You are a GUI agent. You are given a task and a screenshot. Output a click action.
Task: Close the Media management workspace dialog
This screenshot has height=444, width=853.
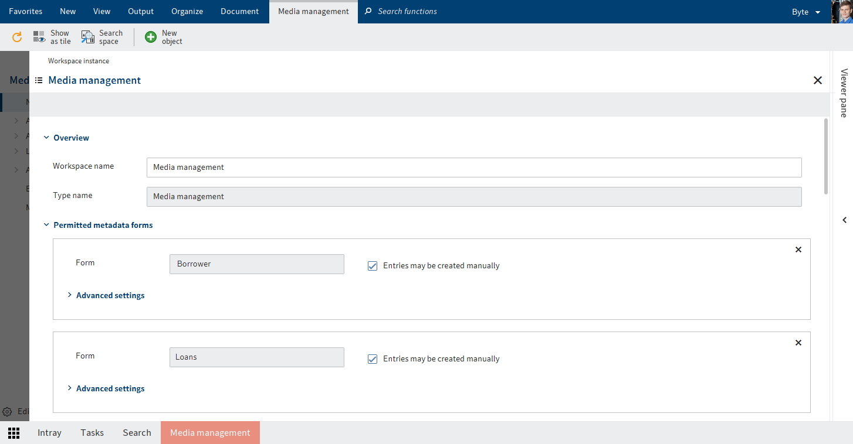coord(818,80)
